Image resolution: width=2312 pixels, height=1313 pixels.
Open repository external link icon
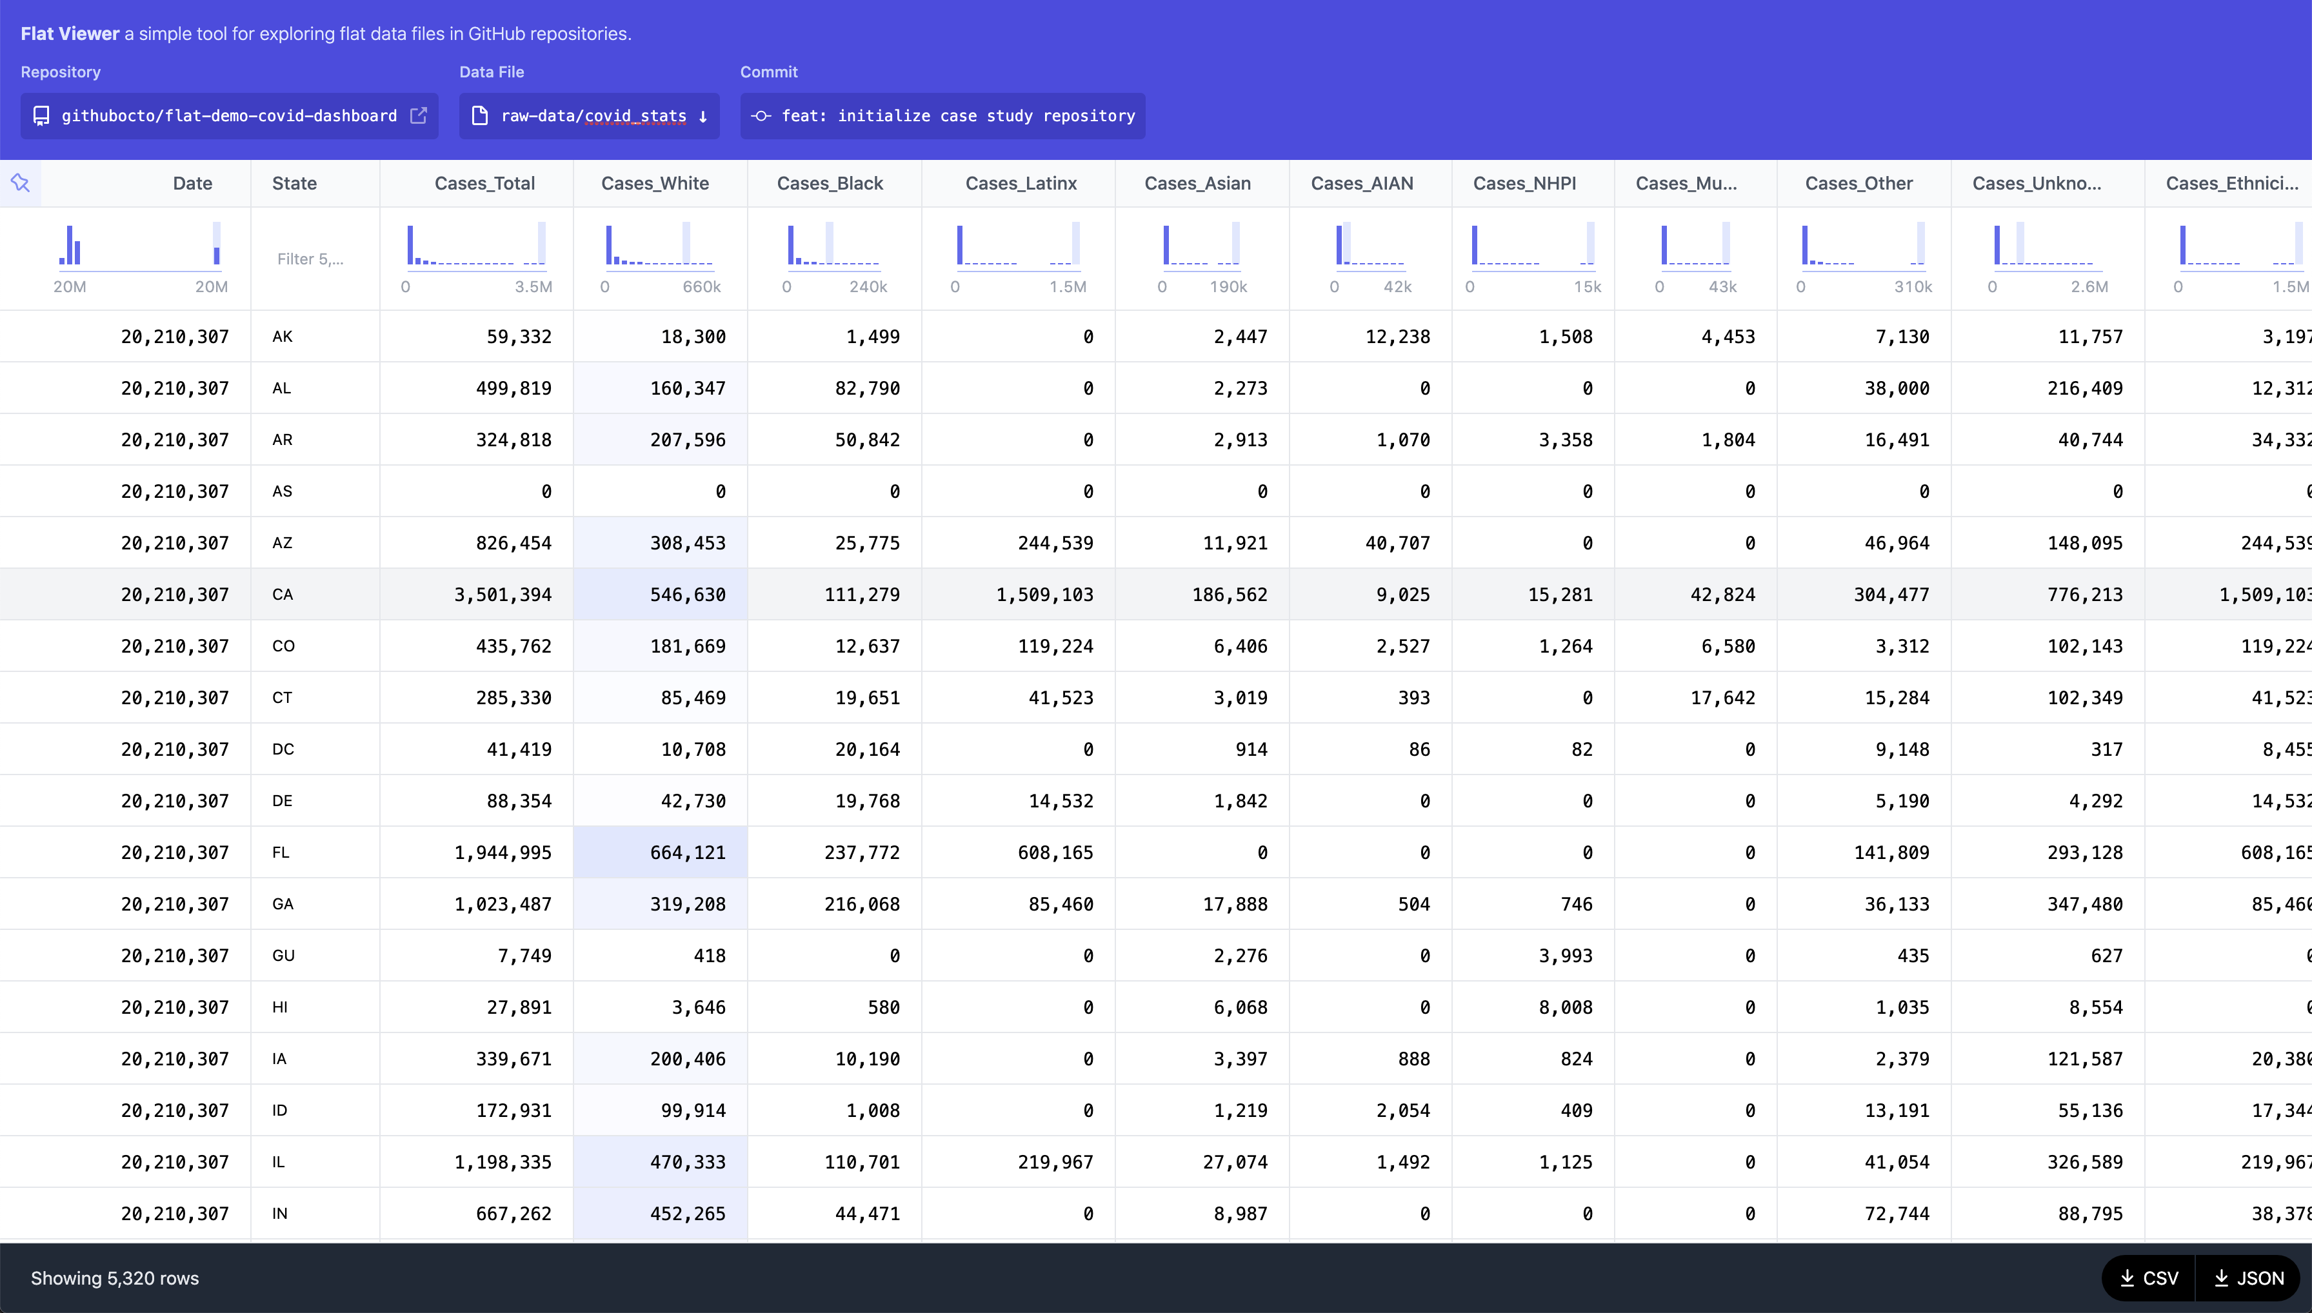tap(419, 115)
